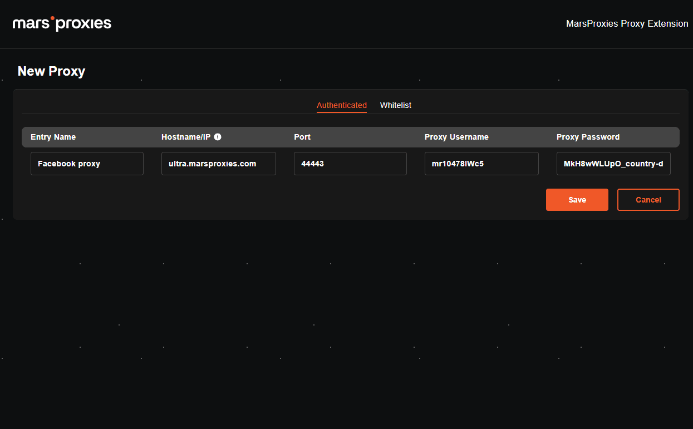Click the Entry Name column header
This screenshot has height=429, width=693.
tap(53, 137)
